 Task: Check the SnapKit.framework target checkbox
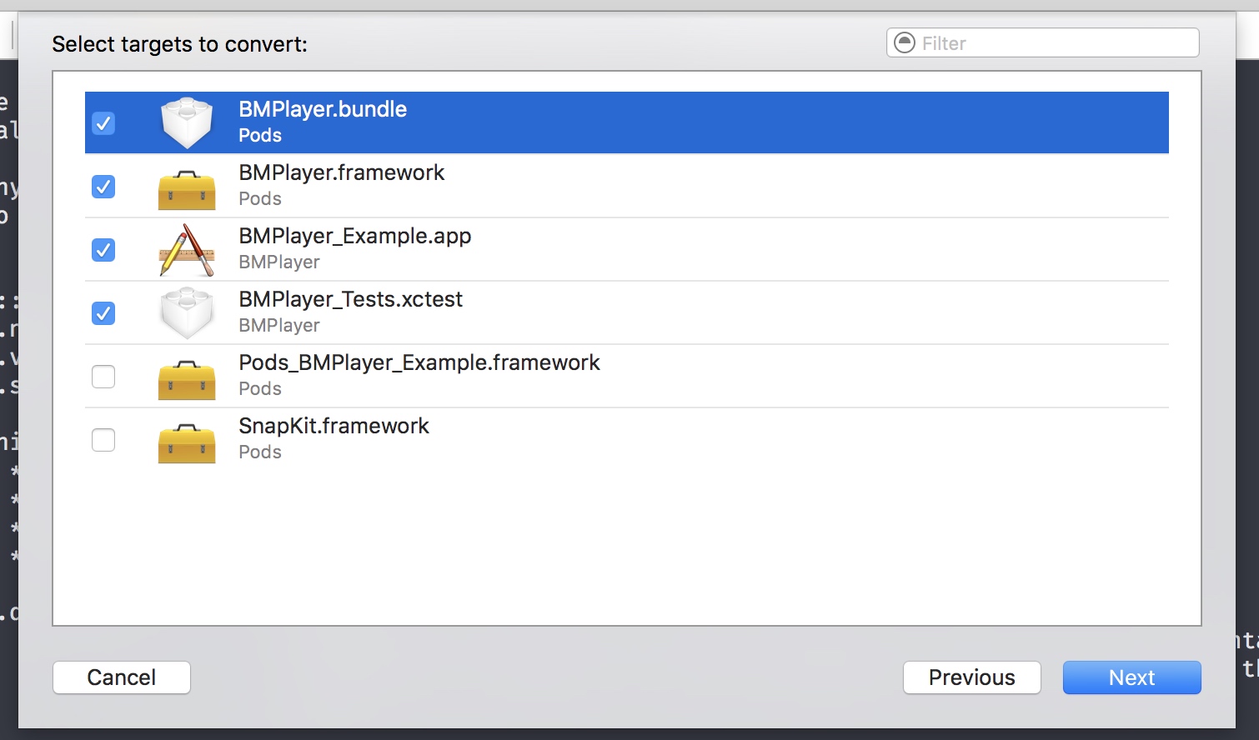coord(103,440)
